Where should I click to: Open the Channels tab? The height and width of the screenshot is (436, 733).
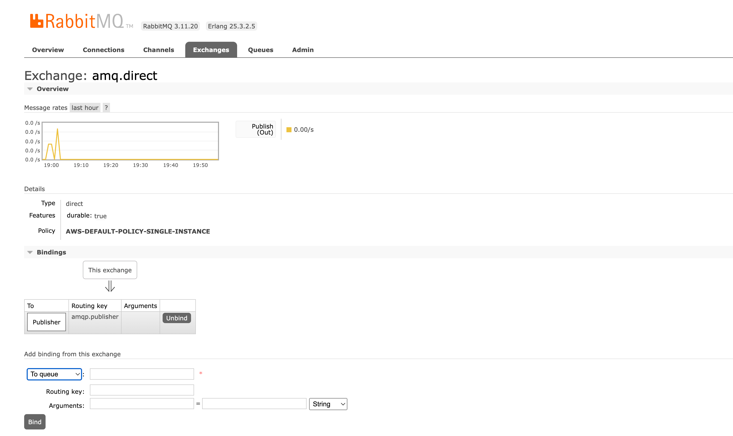(x=159, y=50)
